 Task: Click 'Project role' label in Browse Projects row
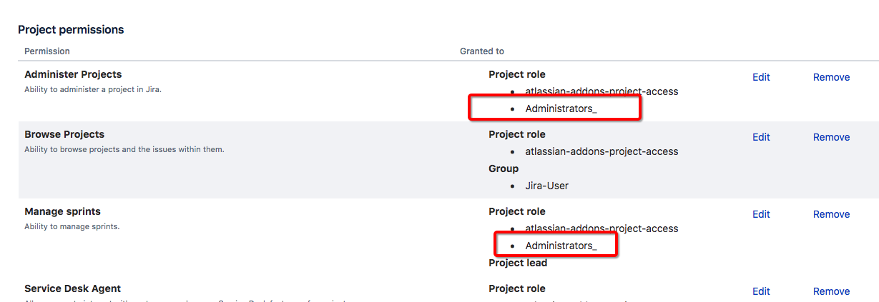coord(517,134)
